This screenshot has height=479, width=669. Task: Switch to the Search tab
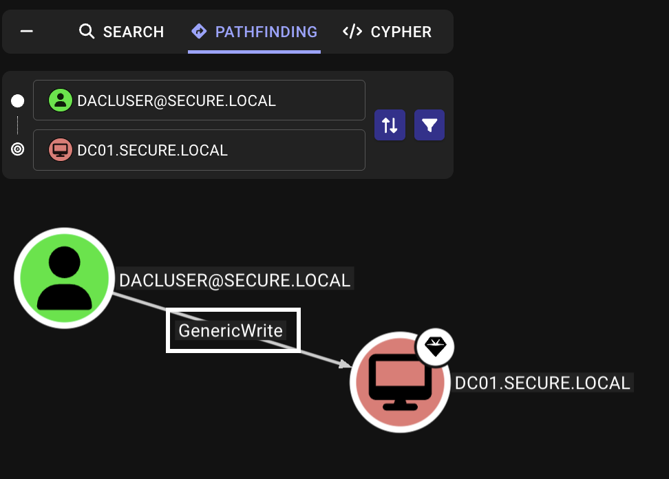click(x=121, y=32)
